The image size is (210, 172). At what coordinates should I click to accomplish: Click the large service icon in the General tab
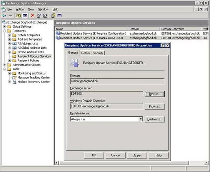pyautogui.click(x=74, y=63)
